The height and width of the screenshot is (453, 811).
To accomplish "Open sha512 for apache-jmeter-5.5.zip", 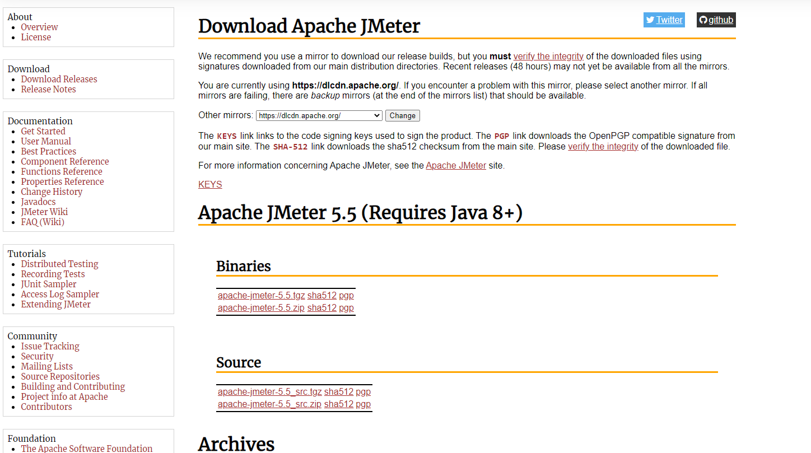I will [321, 307].
